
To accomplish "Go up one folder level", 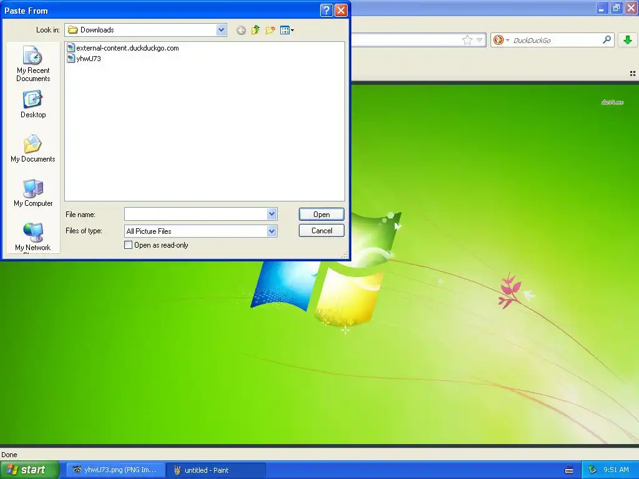I will click(x=255, y=30).
